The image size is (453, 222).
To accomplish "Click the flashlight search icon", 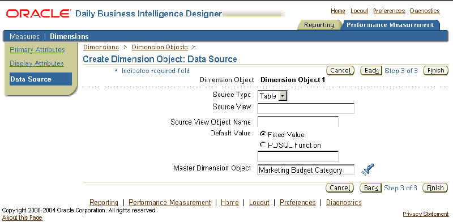I will pyautogui.click(x=367, y=169).
